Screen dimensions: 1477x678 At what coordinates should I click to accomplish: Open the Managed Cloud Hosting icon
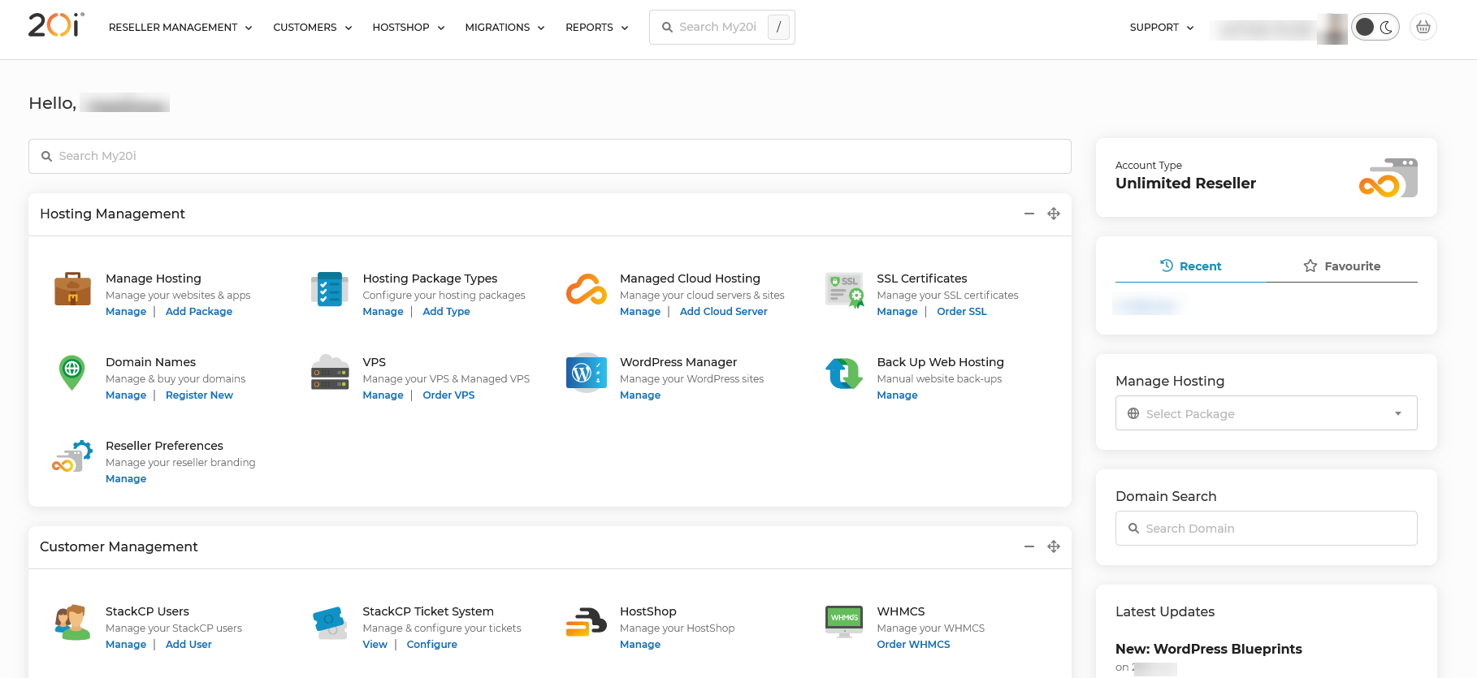click(586, 289)
